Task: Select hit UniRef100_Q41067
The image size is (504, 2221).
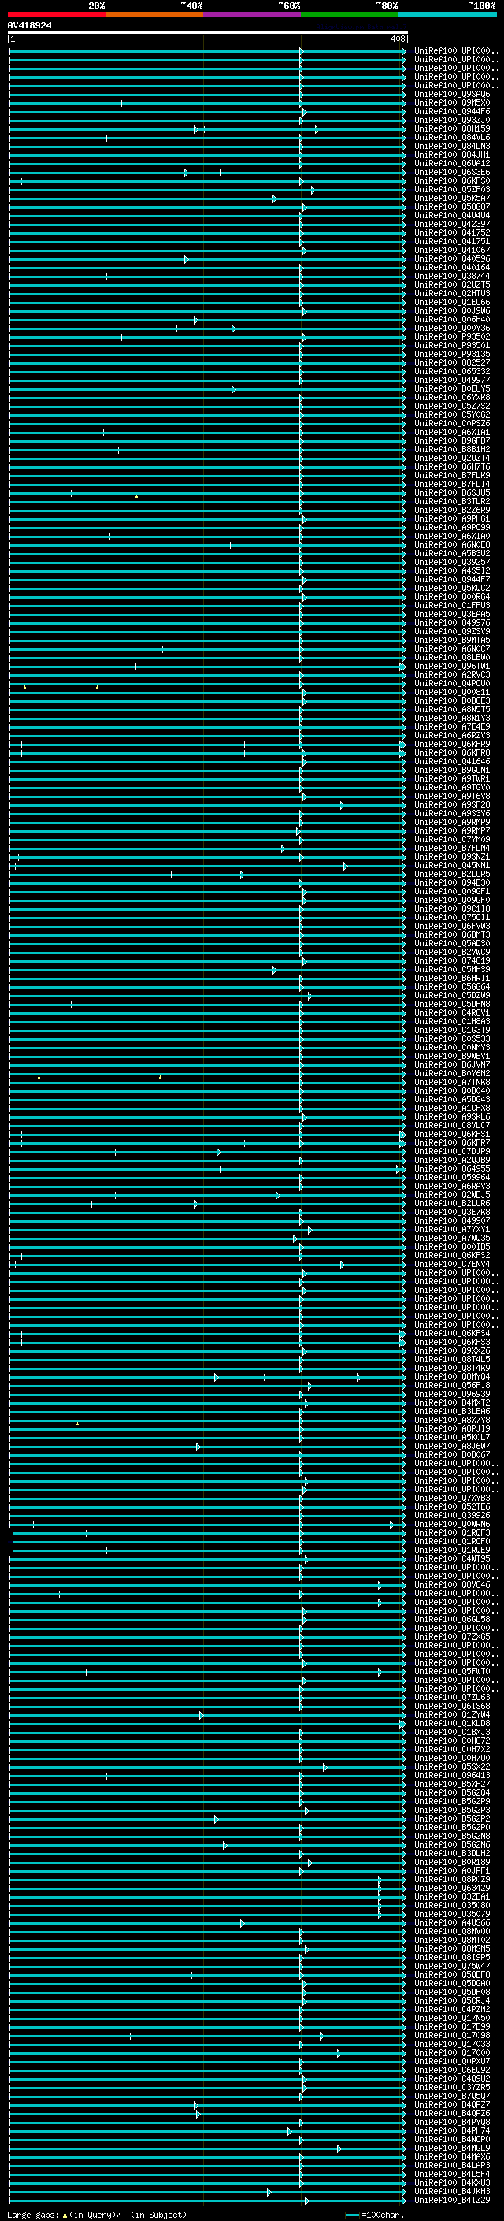Action: (452, 250)
